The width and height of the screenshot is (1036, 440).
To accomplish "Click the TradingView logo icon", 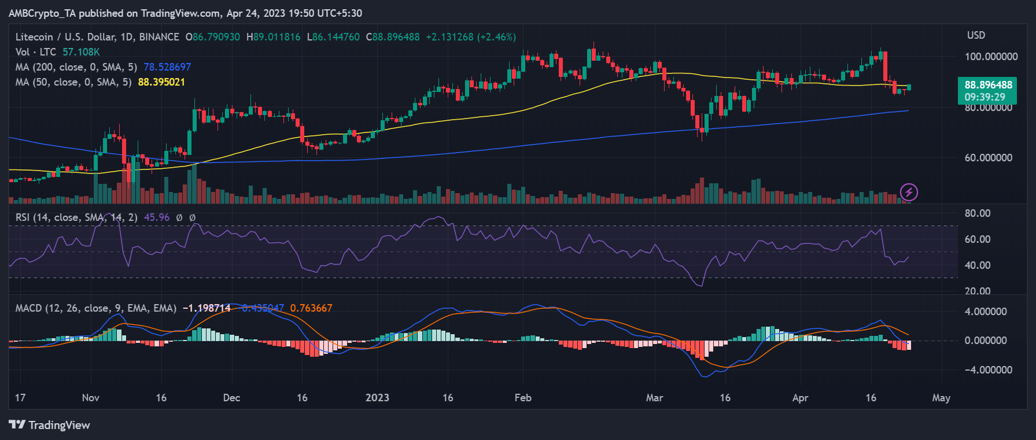I will click(17, 425).
